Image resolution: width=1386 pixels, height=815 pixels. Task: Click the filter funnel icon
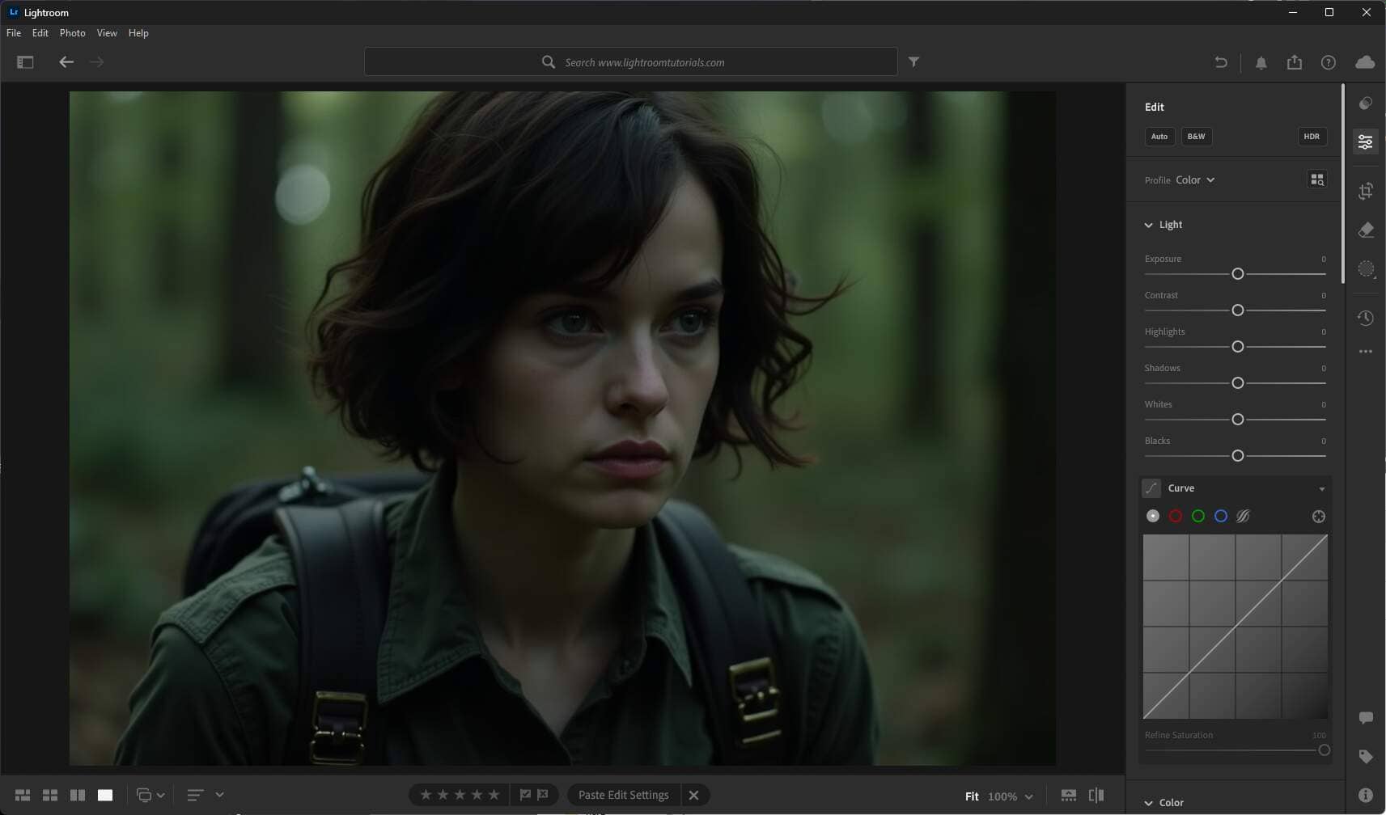click(x=913, y=62)
